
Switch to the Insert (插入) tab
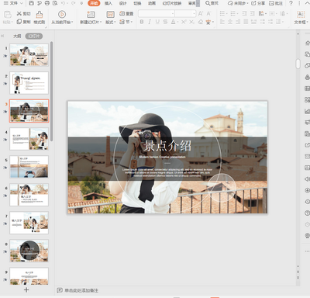tap(108, 3)
